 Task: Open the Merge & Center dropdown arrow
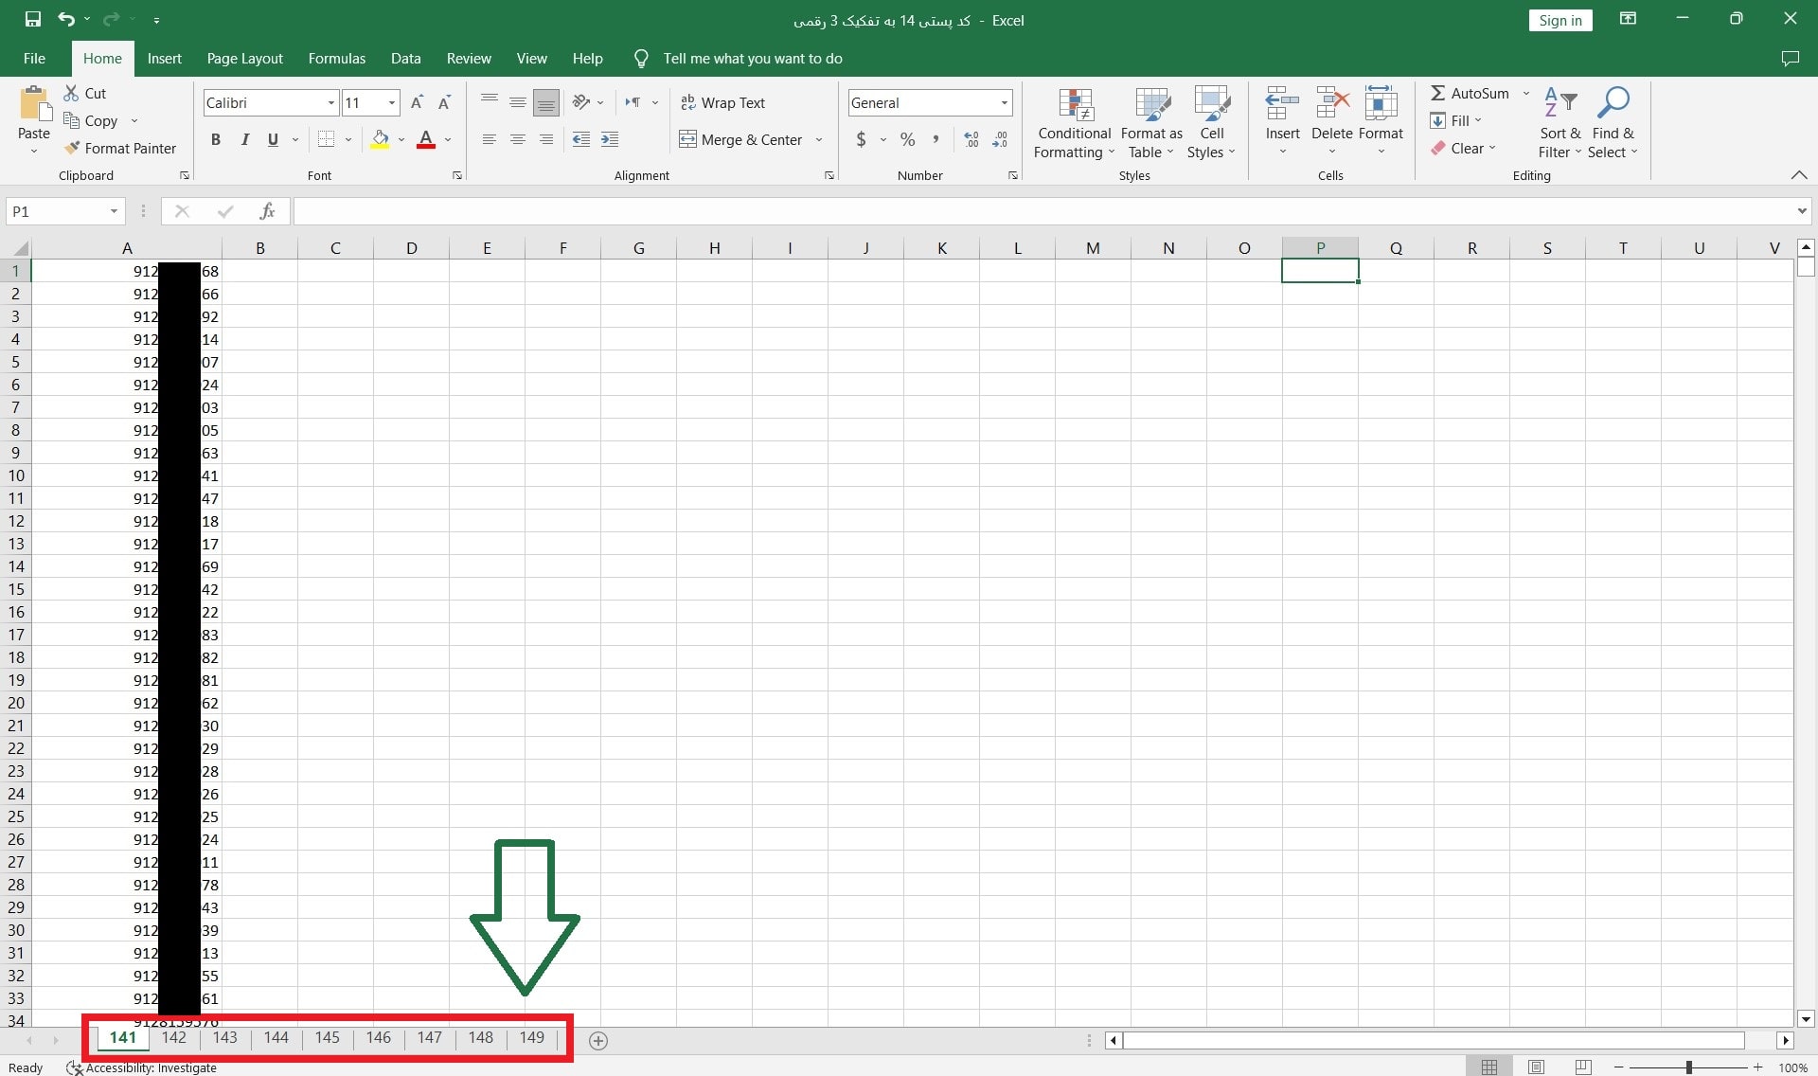coord(819,140)
